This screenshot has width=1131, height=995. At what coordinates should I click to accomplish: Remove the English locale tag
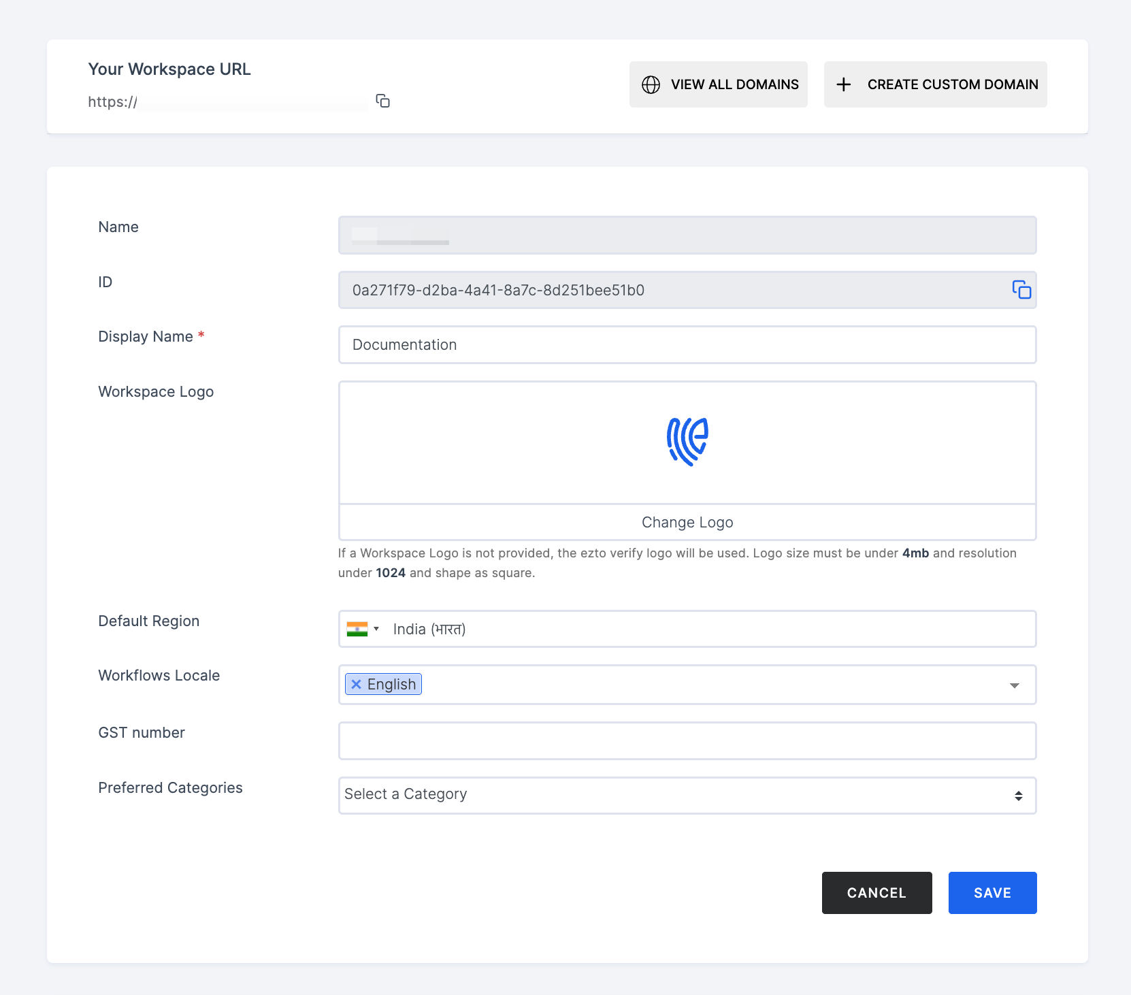coord(356,684)
